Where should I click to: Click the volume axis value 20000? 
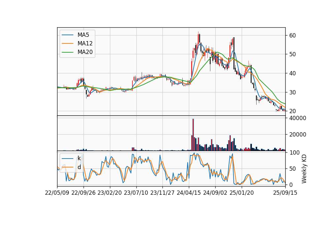coord(298,135)
